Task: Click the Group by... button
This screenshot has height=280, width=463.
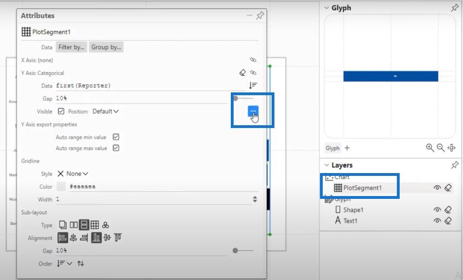Action: (106, 47)
